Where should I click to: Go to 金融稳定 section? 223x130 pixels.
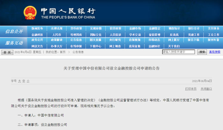(155, 29)
